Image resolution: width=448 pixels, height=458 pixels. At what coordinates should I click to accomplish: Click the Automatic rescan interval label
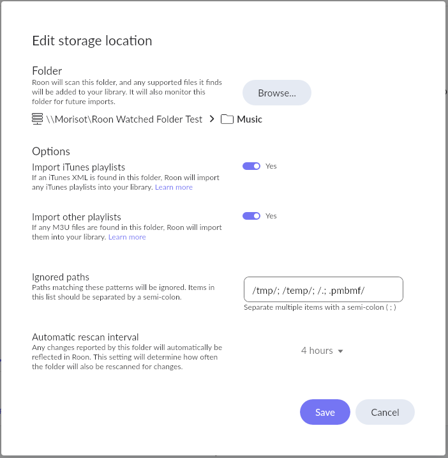(x=86, y=337)
